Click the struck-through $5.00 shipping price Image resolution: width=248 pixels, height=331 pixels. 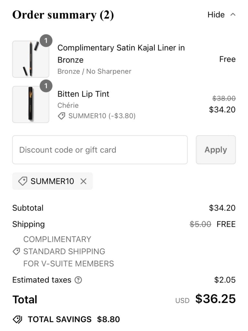click(200, 224)
